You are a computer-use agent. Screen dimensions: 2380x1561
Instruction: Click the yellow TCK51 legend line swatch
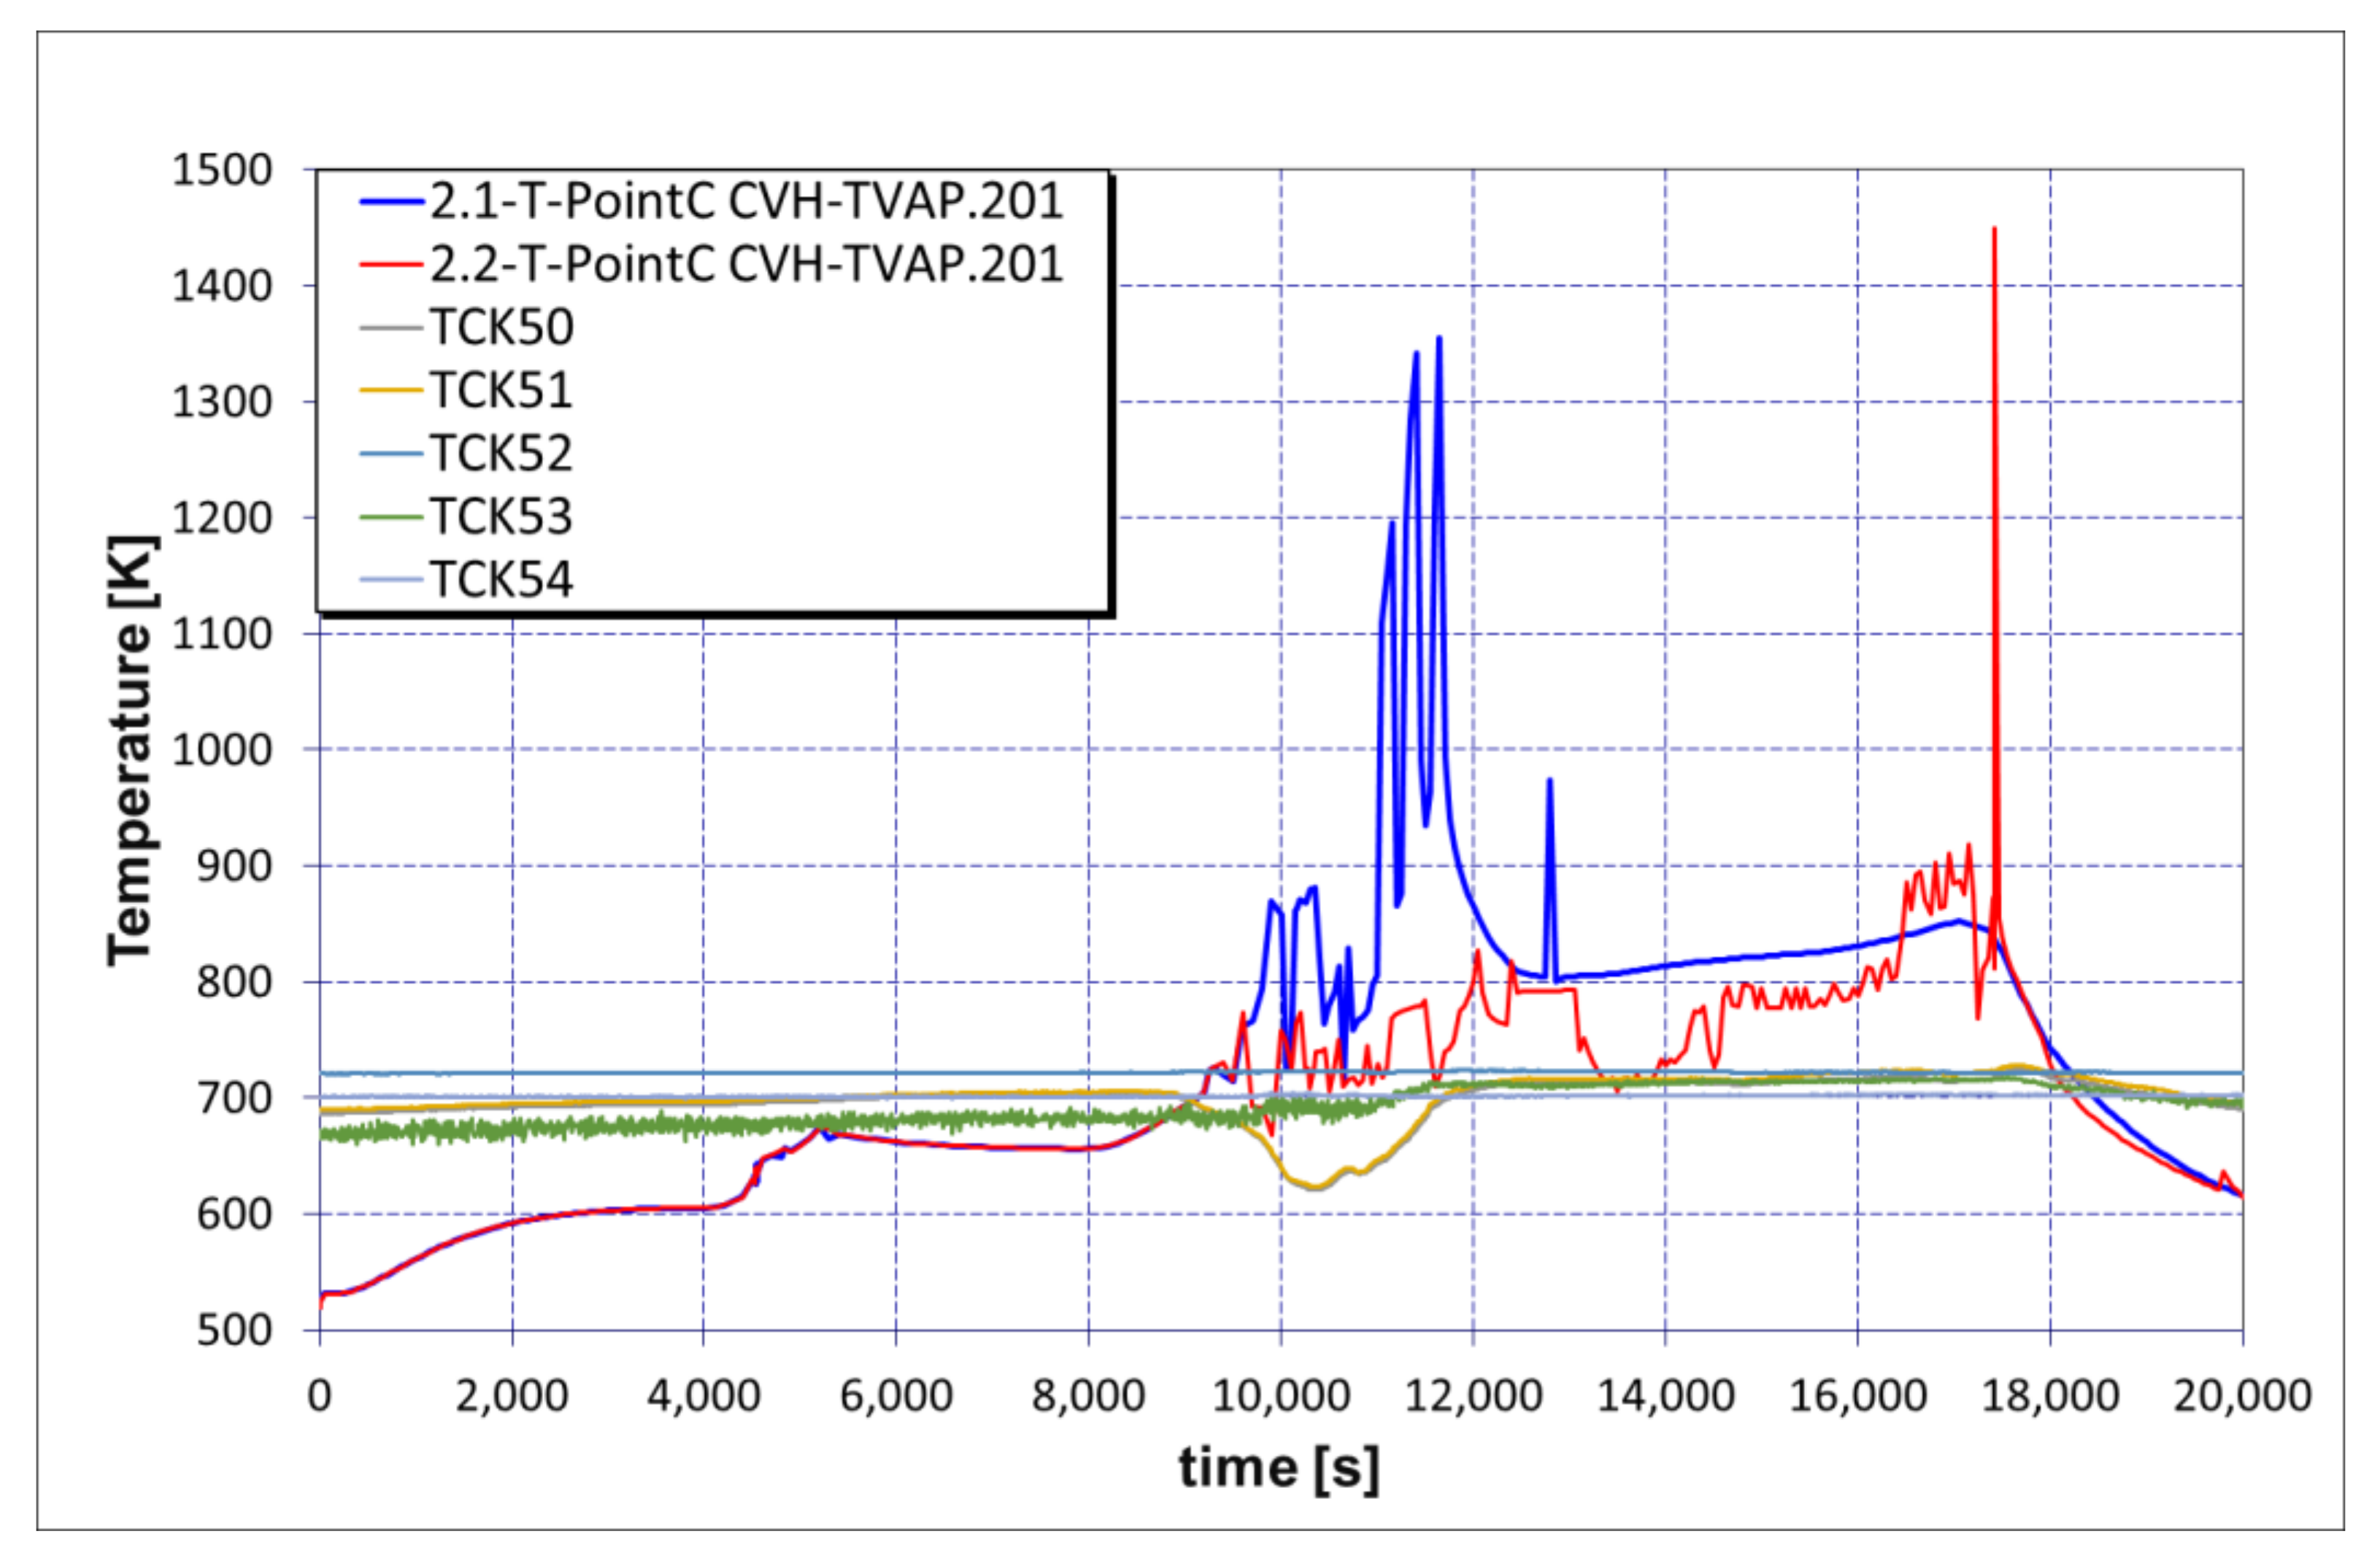click(391, 390)
